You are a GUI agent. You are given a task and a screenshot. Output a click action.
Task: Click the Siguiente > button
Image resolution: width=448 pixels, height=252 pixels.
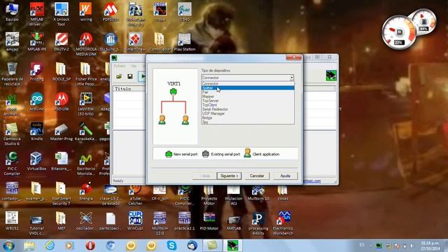pyautogui.click(x=229, y=176)
